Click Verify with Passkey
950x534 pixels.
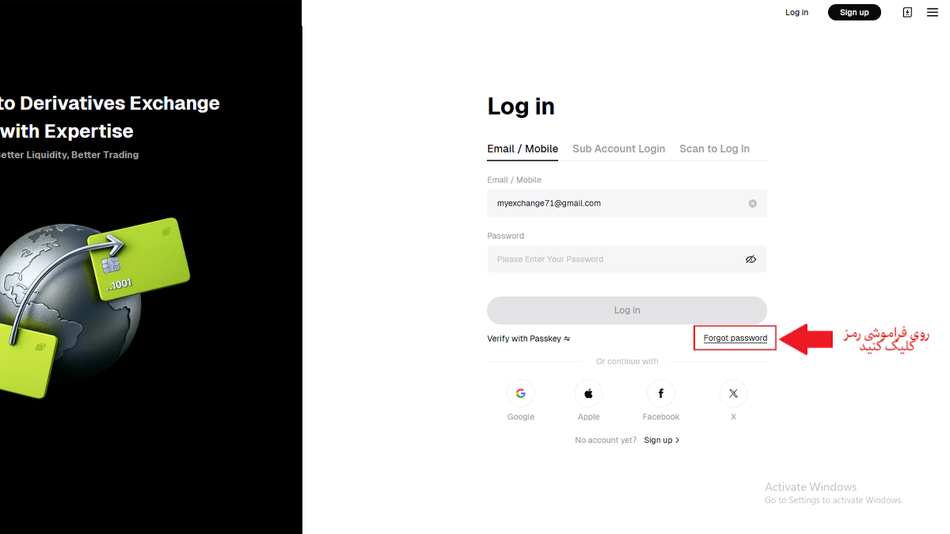click(x=528, y=339)
